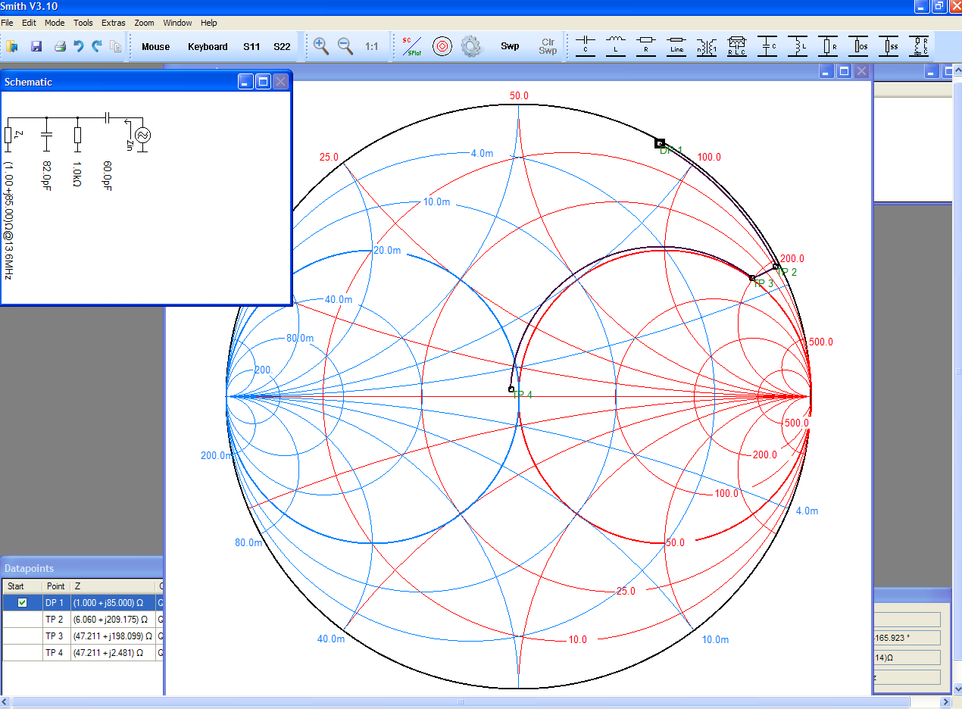Viewport: 962px width, 709px height.
Task: Insert a shunt inductor
Action: click(798, 45)
